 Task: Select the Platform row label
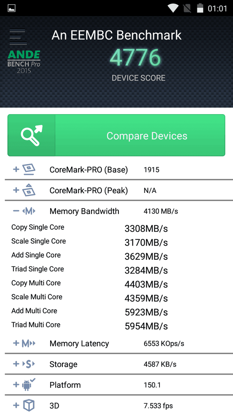(x=65, y=385)
